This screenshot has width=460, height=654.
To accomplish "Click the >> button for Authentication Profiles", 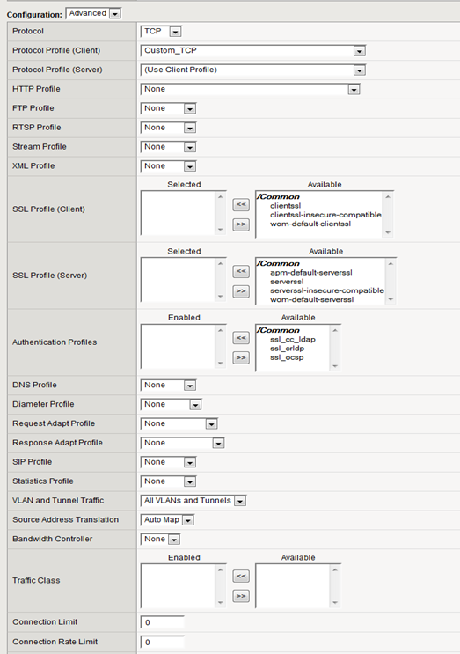I will pos(241,357).
